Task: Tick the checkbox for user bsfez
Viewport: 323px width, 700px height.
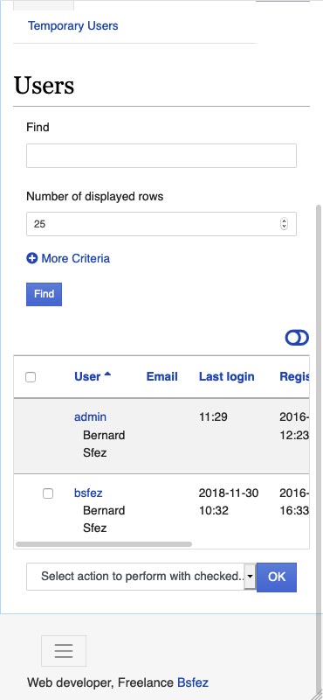Action: tap(48, 493)
